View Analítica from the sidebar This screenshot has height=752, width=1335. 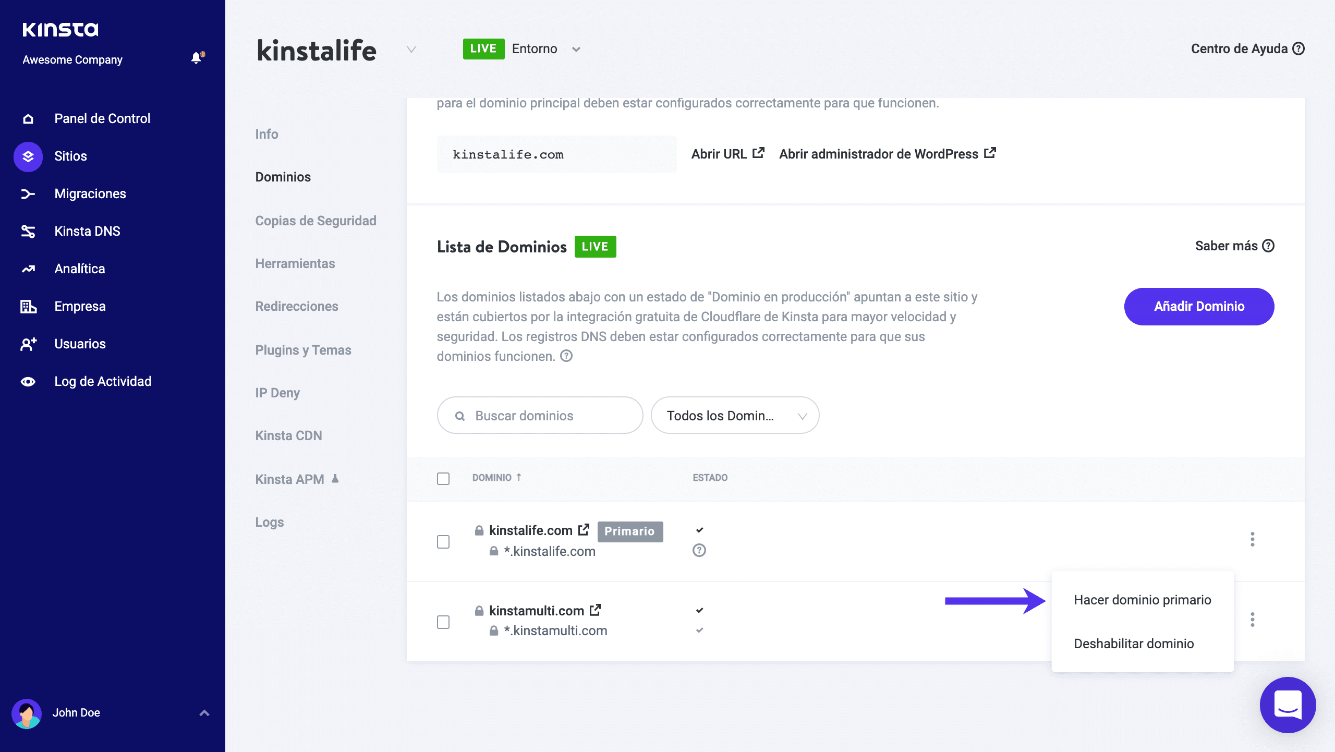(x=80, y=268)
